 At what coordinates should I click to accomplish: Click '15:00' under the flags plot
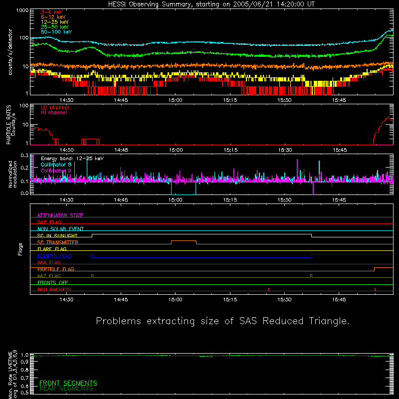(176, 300)
